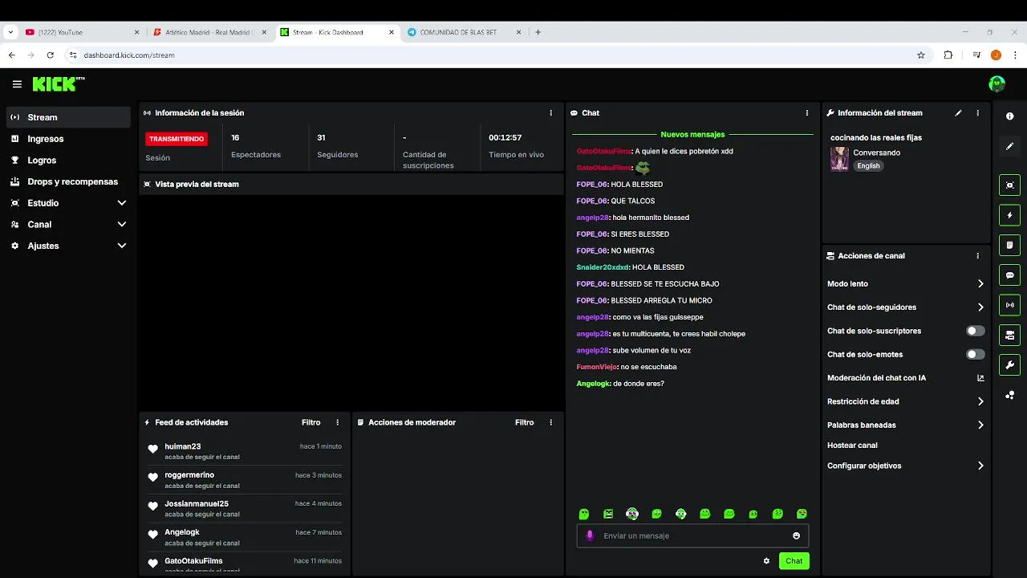The image size is (1027, 578).
Task: Open external link icon for Moderación del chat con IA
Action: coord(980,378)
